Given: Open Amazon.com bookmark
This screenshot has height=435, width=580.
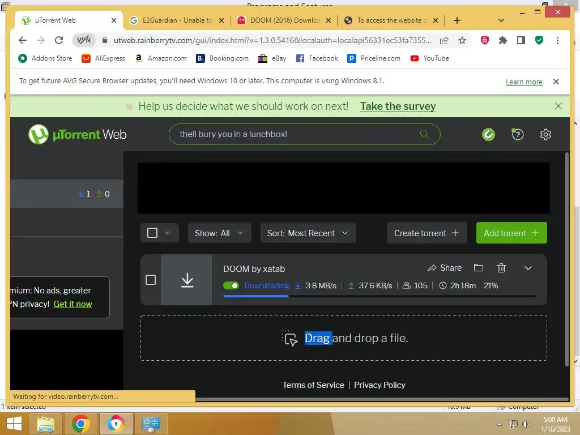Looking at the screenshot, I should (x=160, y=58).
